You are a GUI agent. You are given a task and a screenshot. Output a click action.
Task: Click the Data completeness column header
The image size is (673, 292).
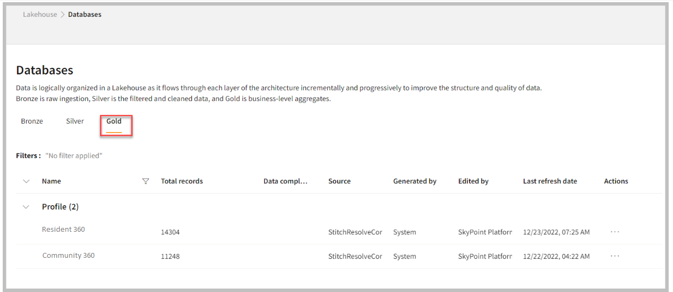point(285,181)
